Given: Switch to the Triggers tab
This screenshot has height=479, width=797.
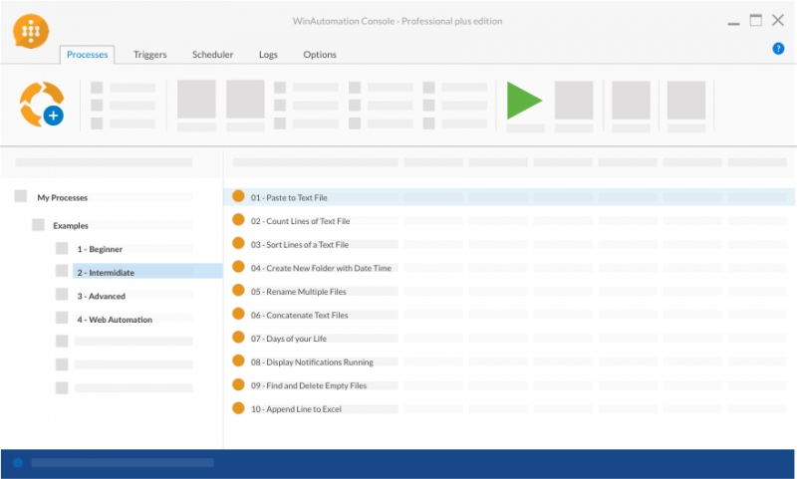Looking at the screenshot, I should point(149,55).
